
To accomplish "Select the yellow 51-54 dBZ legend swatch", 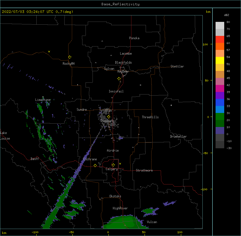I will [x=220, y=60].
